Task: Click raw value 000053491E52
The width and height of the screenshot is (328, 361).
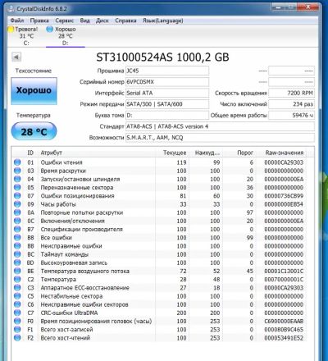Action: tap(284, 338)
